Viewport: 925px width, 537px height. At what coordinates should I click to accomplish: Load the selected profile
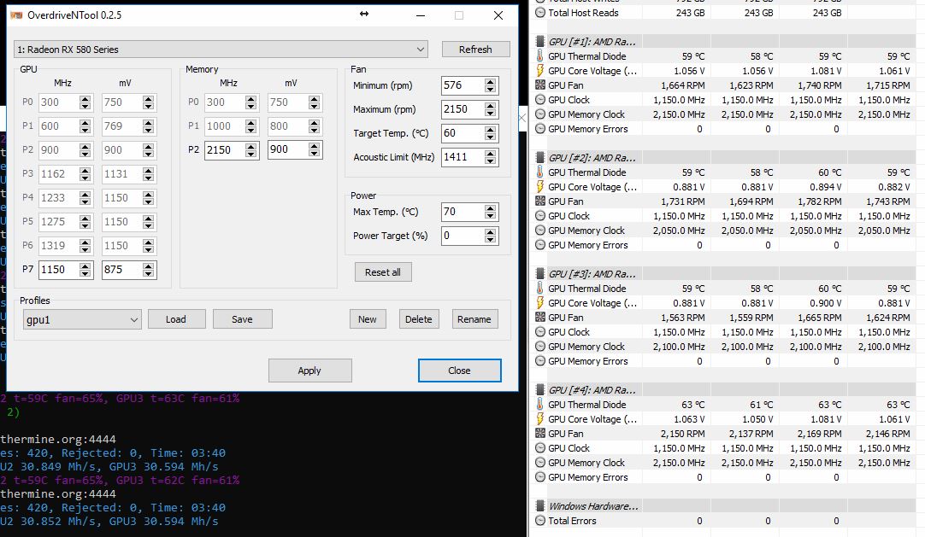click(x=176, y=319)
